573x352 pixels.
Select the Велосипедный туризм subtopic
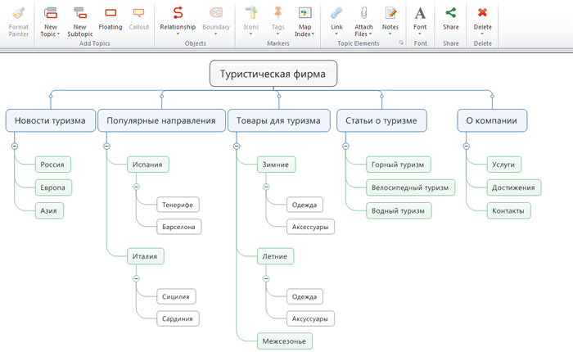(410, 187)
